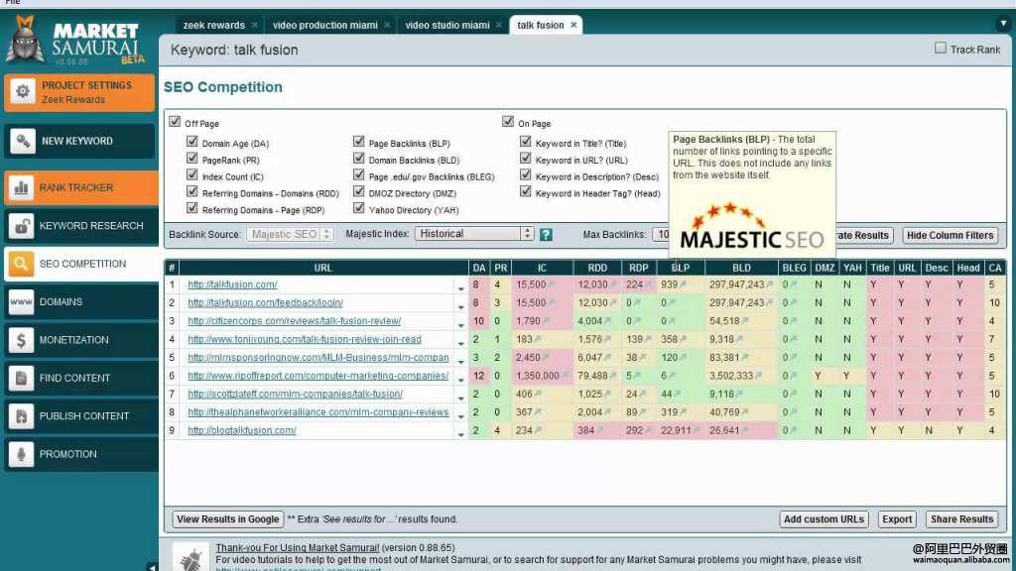The image size is (1016, 571).
Task: Click the New Keyword key icon
Action: coord(22,141)
